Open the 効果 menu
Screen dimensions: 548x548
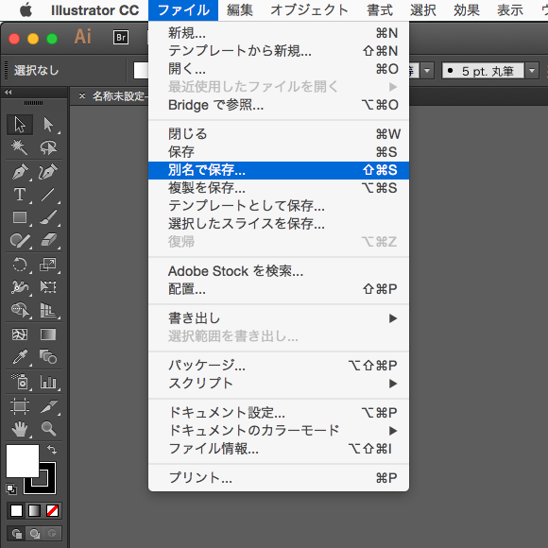coord(467,10)
